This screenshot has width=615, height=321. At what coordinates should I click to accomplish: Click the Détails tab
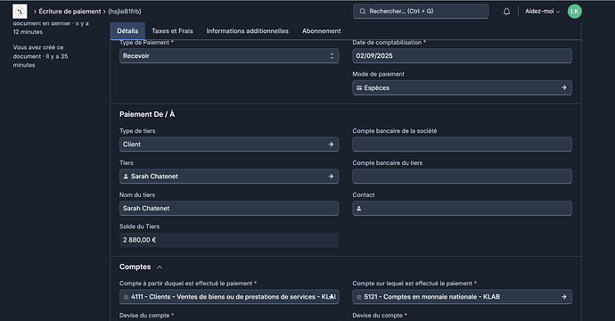click(x=127, y=31)
